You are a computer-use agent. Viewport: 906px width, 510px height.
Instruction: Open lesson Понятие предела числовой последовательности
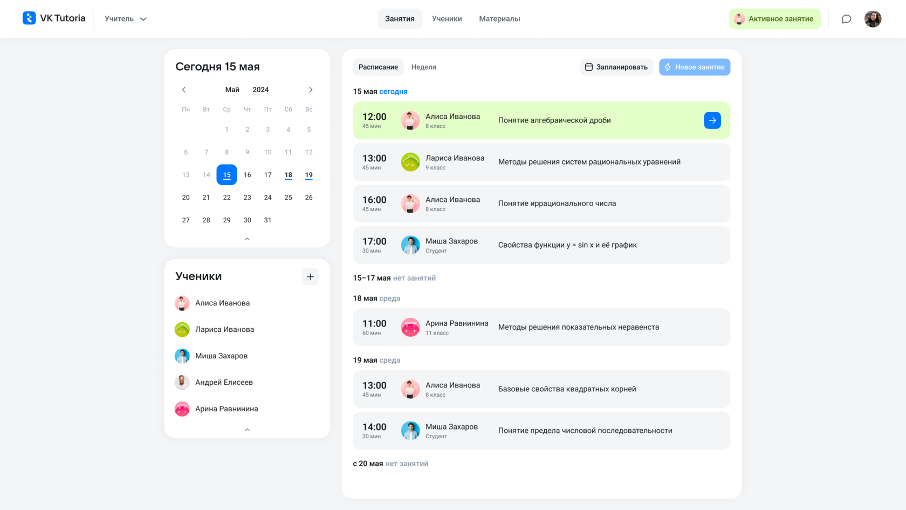[541, 431]
